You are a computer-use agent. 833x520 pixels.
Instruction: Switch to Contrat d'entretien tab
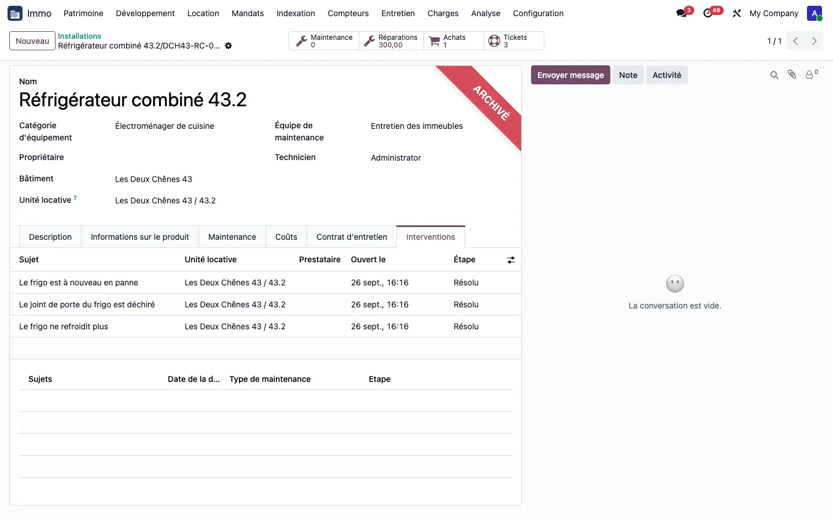[352, 237]
